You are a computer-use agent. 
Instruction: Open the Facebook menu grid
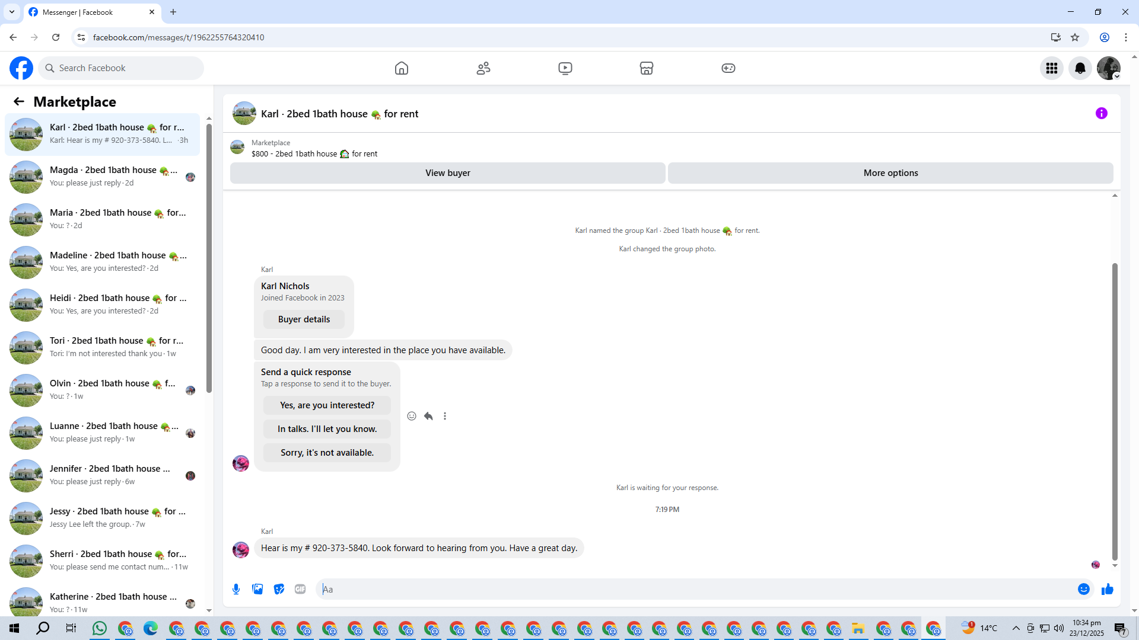[1052, 68]
